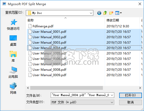The height and width of the screenshot is (111, 144).
Task: Select file icon of User Manual_0005.pdf
Action: [x=30, y=53]
